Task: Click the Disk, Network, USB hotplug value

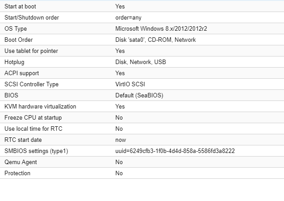Action: point(141,62)
